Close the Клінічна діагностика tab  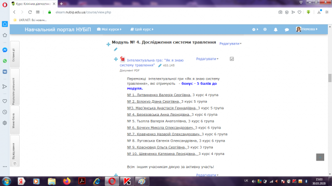point(54,4)
